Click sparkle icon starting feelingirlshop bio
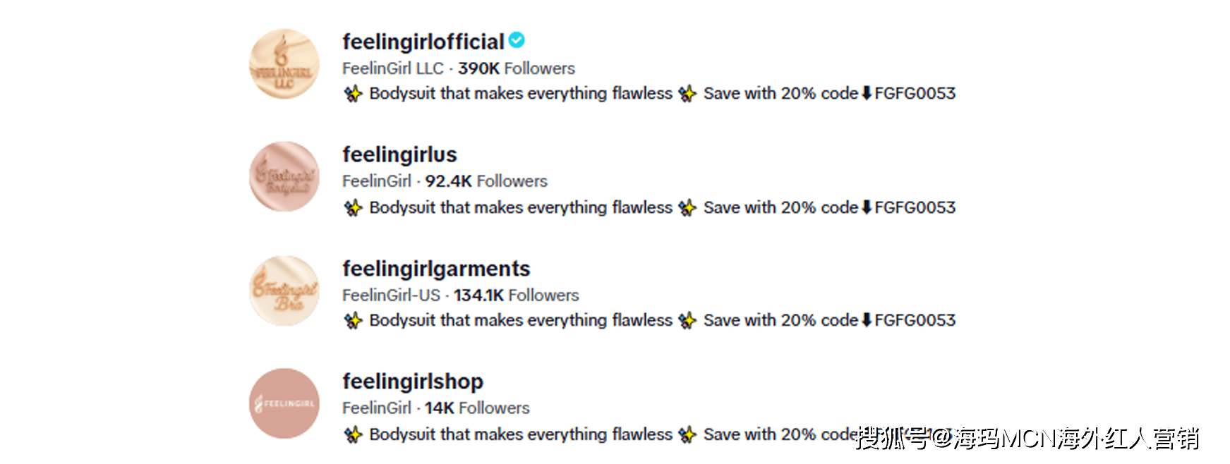Image resolution: width=1230 pixels, height=464 pixels. (353, 435)
